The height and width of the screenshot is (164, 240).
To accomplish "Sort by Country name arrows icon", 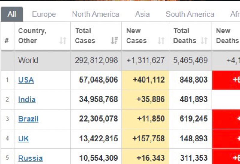I will click(63, 41).
